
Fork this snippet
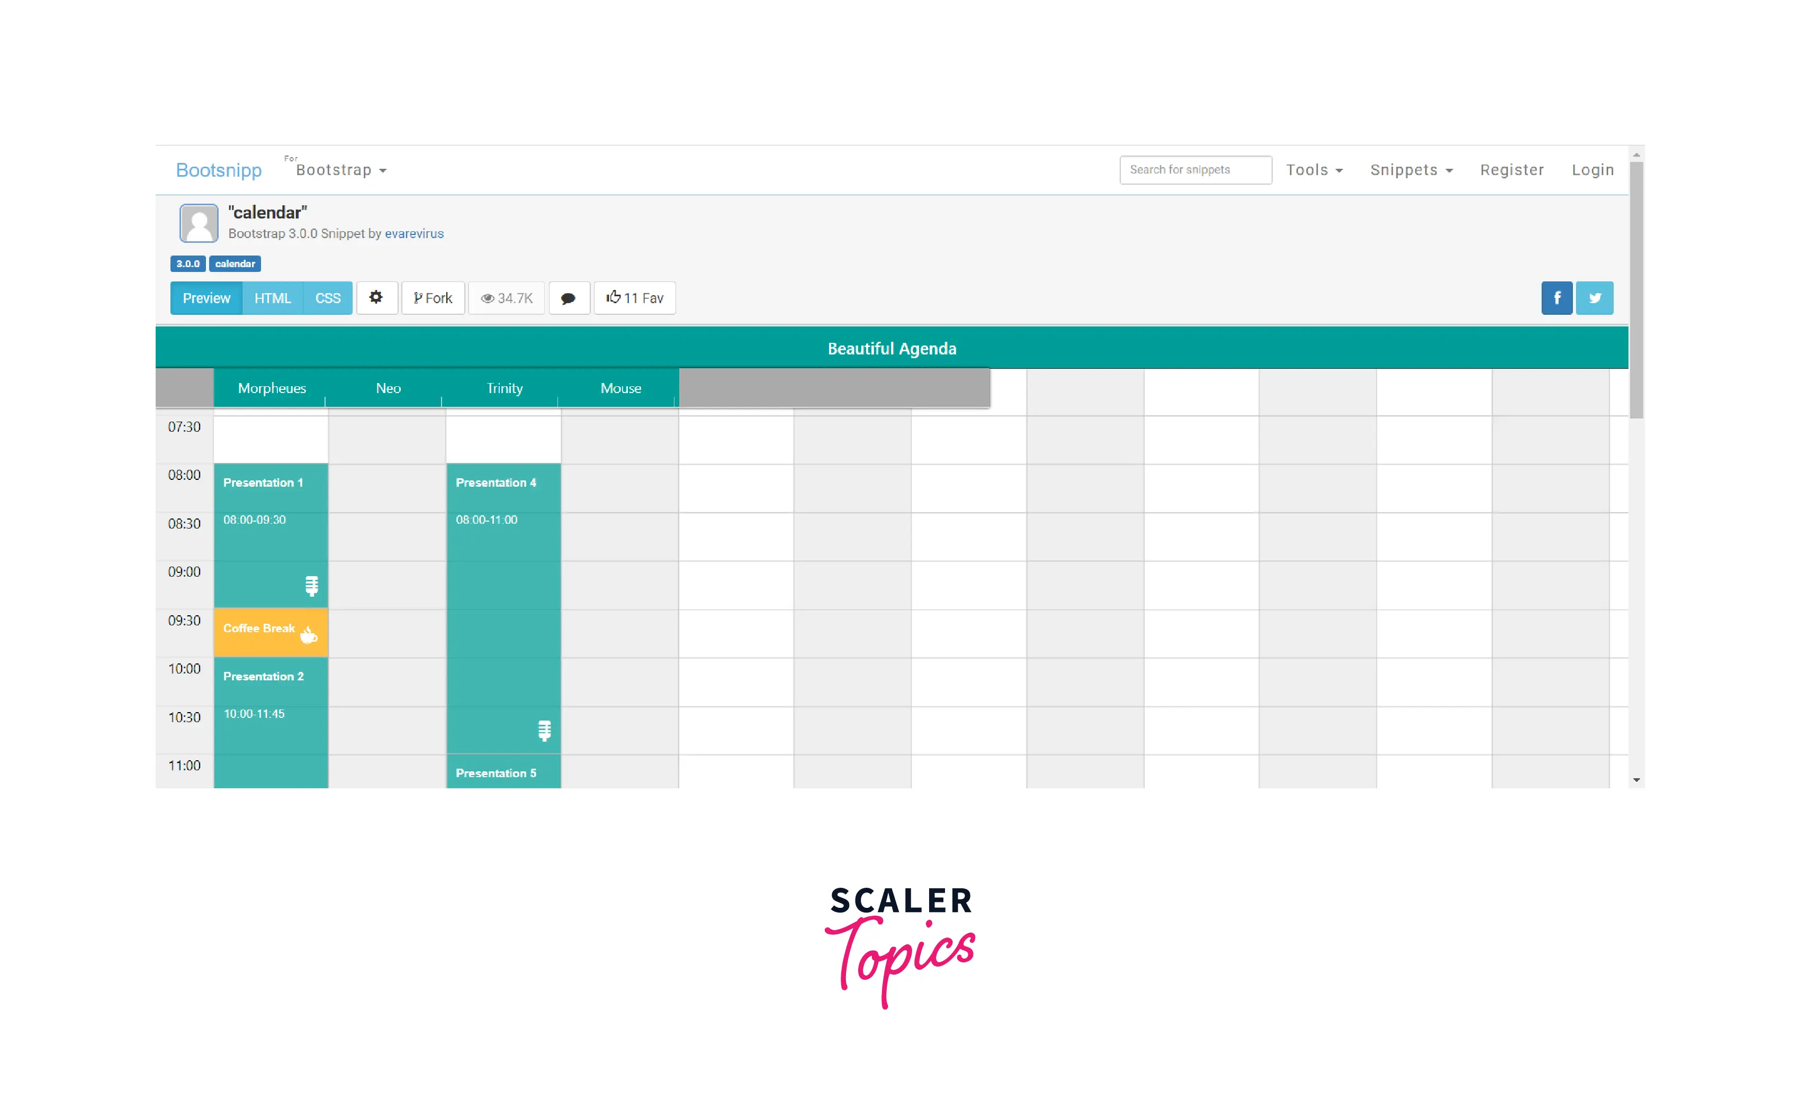[433, 297]
